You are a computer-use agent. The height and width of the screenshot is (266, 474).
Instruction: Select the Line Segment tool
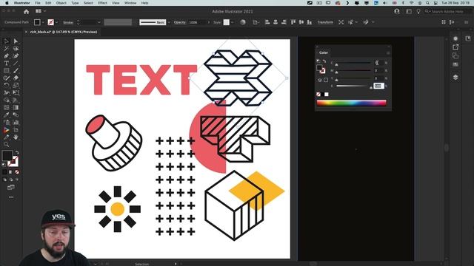[16, 64]
